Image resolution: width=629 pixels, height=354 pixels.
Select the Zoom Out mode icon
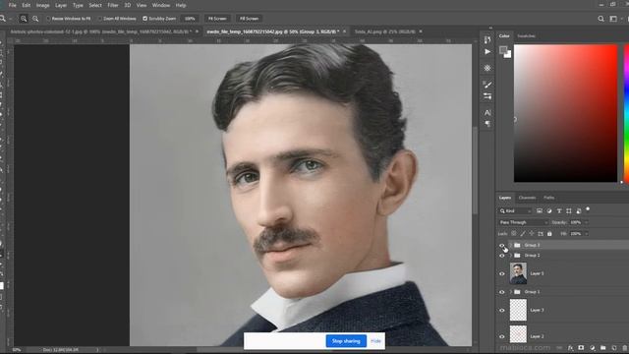(35, 19)
